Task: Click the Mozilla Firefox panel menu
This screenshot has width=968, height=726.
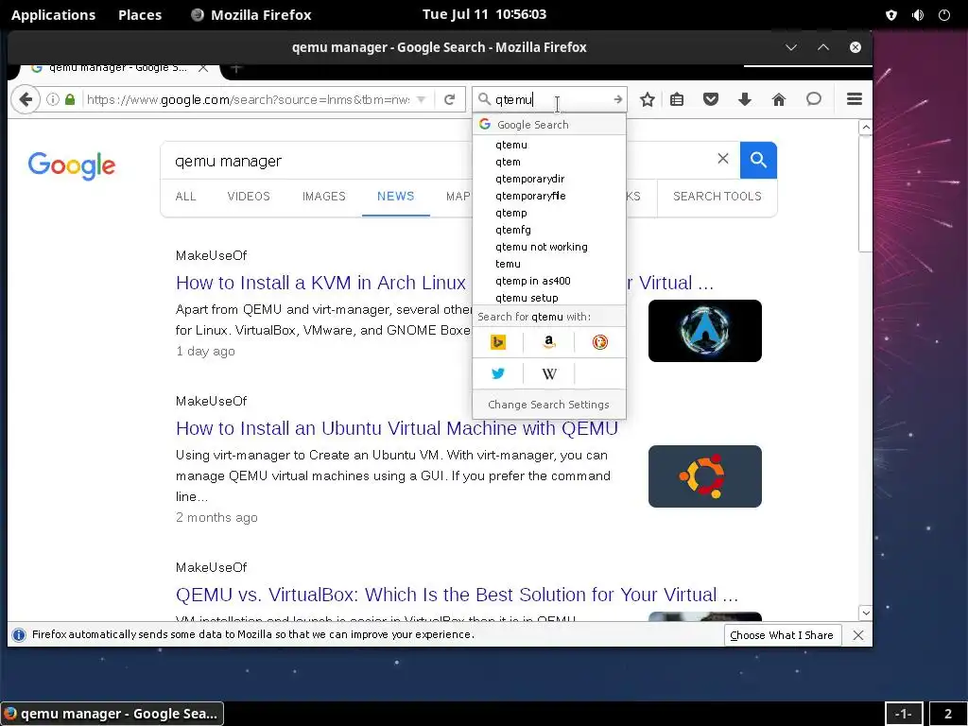Action: coord(251,15)
